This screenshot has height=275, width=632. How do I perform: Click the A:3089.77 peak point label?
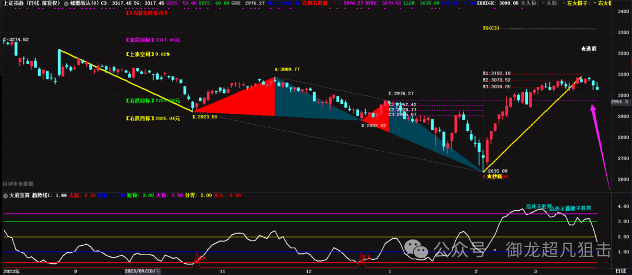tap(287, 69)
